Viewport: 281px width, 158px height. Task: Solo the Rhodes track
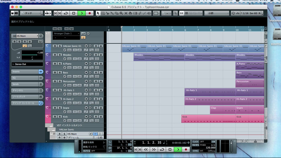60,55
